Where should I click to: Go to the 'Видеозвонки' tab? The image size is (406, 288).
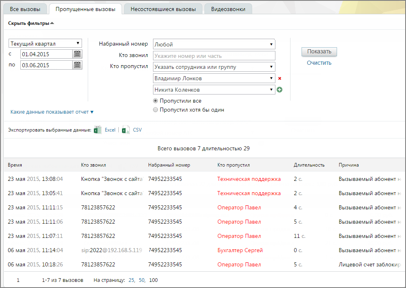[x=228, y=9]
